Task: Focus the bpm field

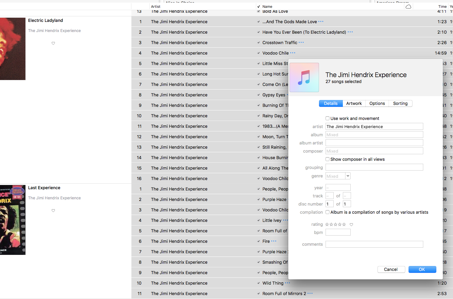Action: coord(338,232)
